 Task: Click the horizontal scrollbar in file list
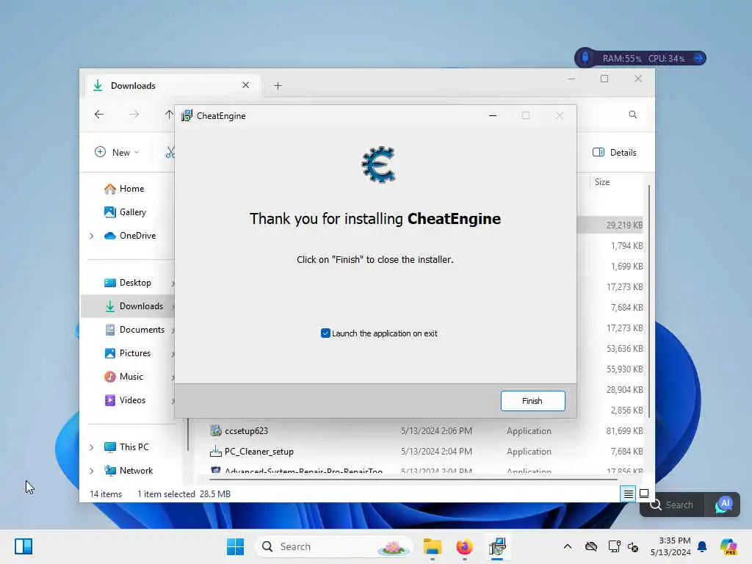(413, 479)
